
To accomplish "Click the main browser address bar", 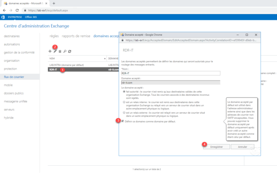I will pos(48,11).
